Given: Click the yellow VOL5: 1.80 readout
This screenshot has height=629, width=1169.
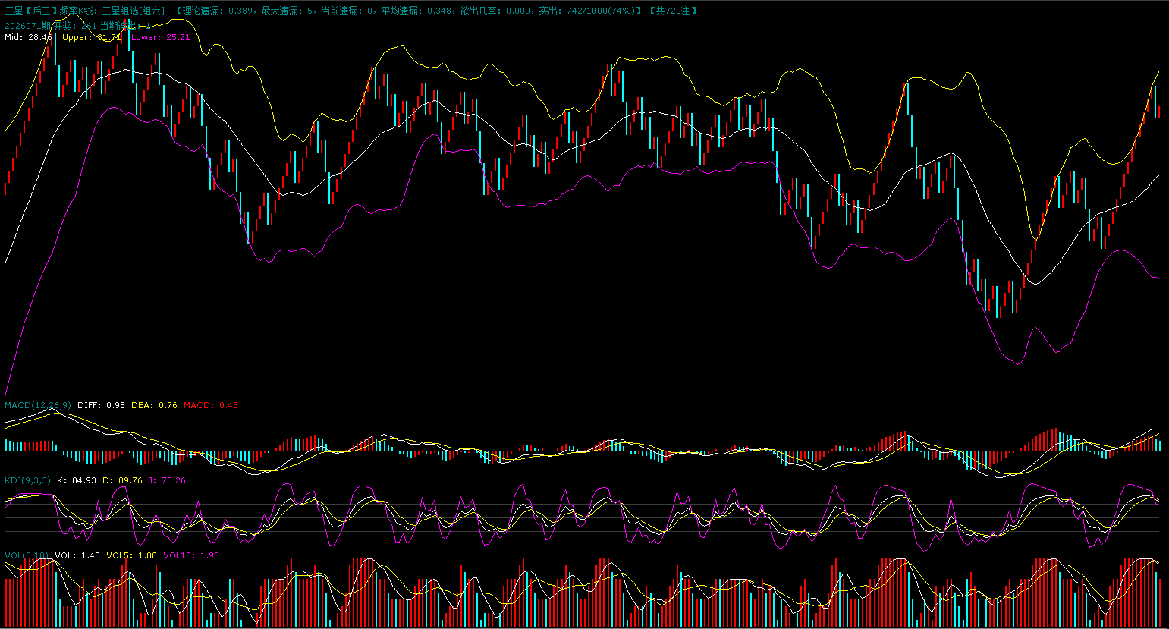Looking at the screenshot, I should coord(131,555).
